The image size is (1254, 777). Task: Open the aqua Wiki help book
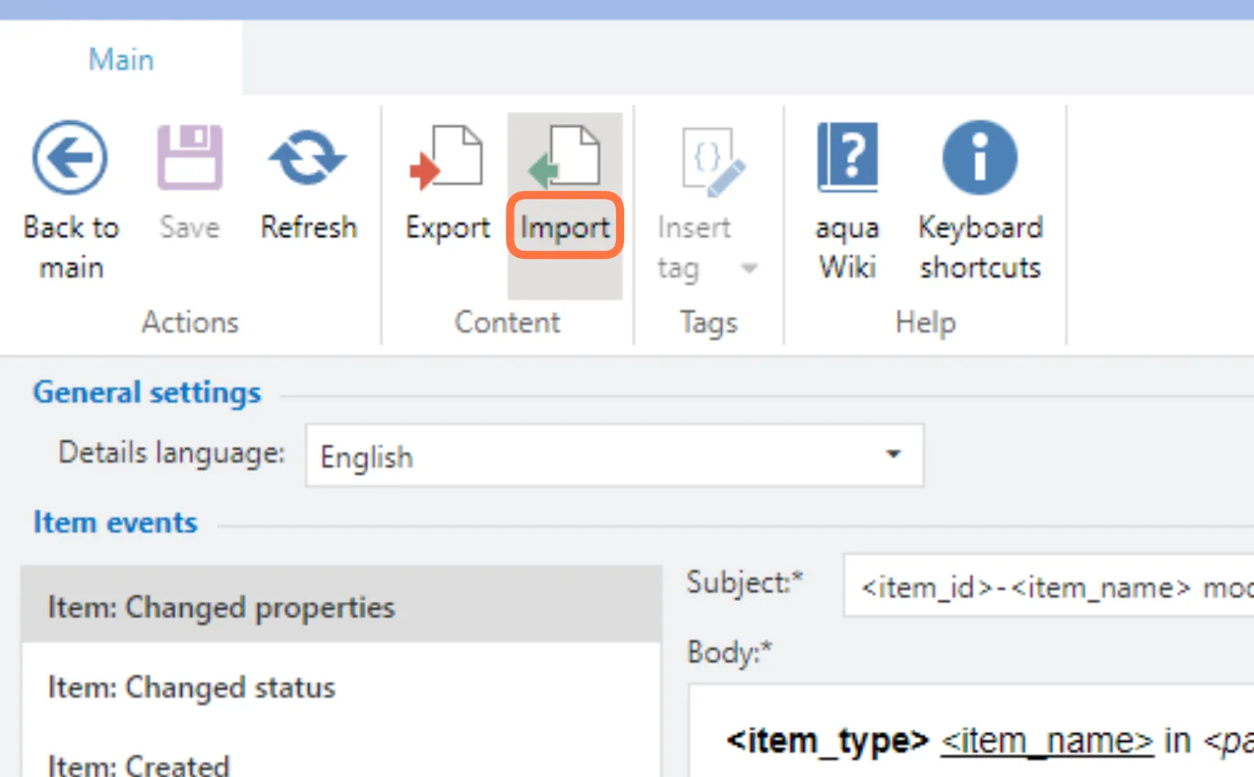(x=847, y=157)
